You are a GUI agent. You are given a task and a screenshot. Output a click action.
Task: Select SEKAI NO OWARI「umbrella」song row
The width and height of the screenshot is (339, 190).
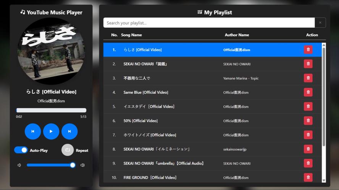163,163
